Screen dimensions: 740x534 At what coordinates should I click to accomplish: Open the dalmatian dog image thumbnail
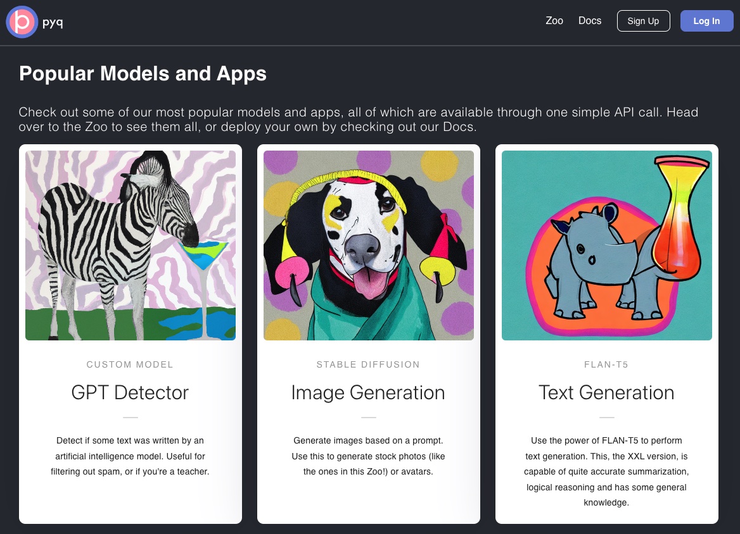369,245
